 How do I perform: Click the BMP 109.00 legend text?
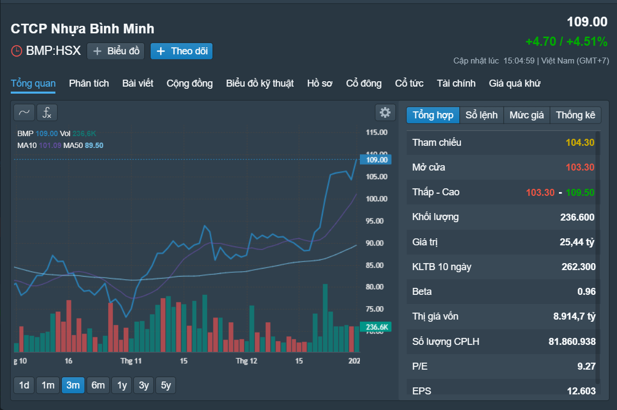37,134
